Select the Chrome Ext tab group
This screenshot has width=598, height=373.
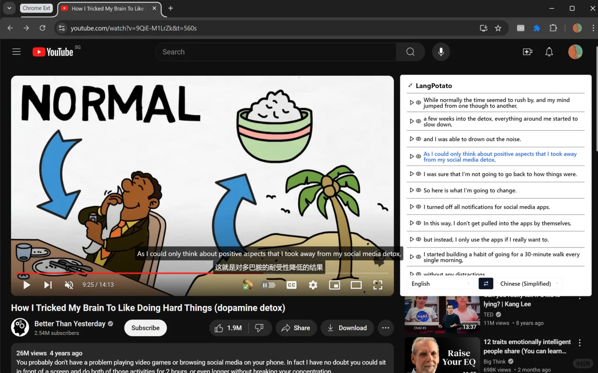pos(36,8)
